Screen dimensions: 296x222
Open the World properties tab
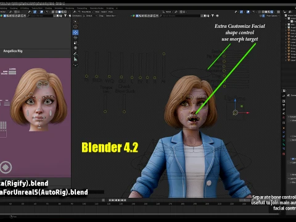(x=284, y=118)
